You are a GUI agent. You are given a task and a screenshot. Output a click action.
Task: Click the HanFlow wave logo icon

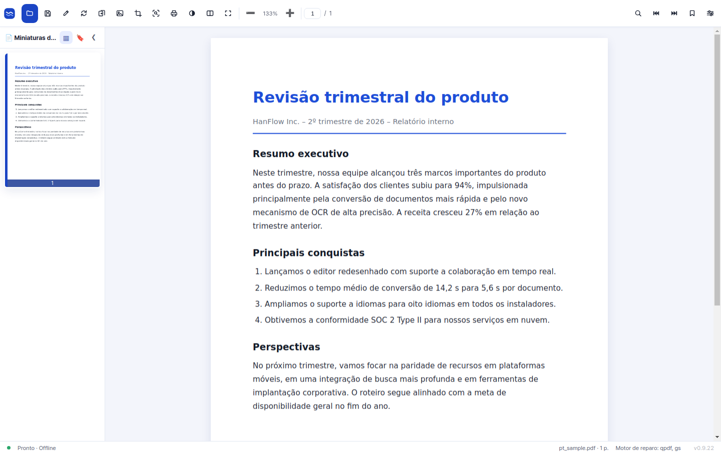(x=10, y=13)
